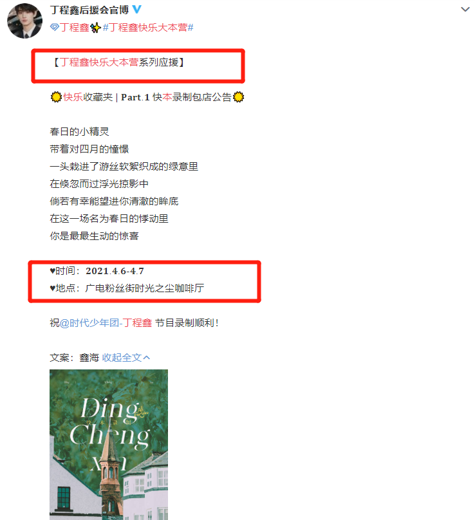Open the @时代少年团-丁程鑫 mention

(x=106, y=322)
